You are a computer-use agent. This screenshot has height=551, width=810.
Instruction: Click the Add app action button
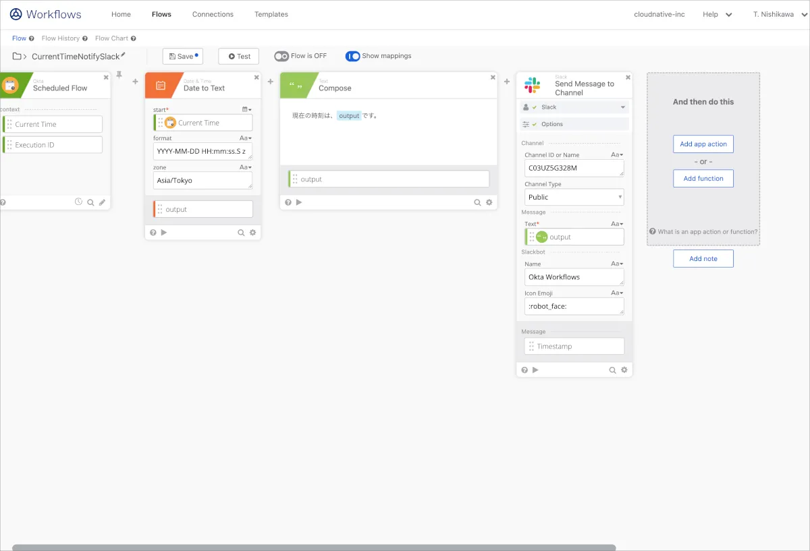point(703,144)
